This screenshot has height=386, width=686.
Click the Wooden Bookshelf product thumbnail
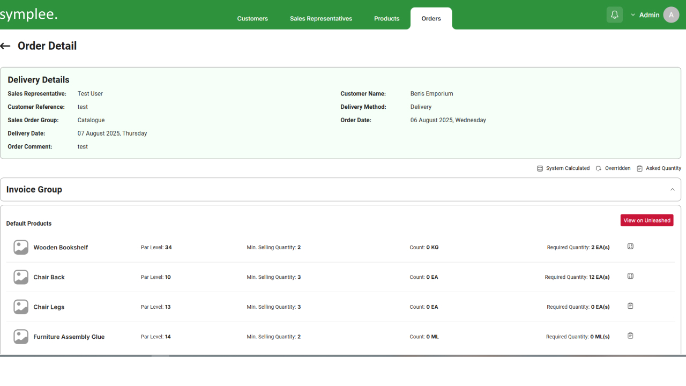(x=21, y=247)
